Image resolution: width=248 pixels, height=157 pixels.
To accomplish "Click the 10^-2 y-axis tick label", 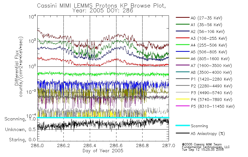I will (31, 92).
